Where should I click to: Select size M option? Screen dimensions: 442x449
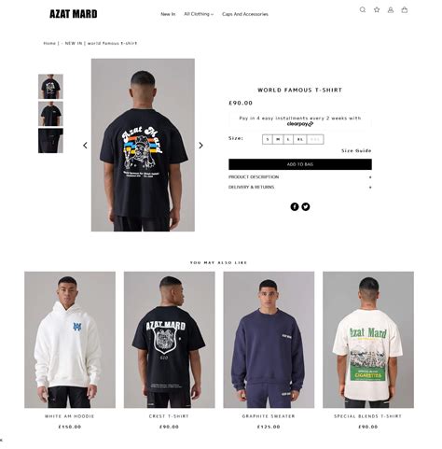[x=278, y=139]
